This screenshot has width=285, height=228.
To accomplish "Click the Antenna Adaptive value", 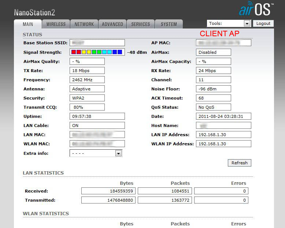I will [x=87, y=89].
